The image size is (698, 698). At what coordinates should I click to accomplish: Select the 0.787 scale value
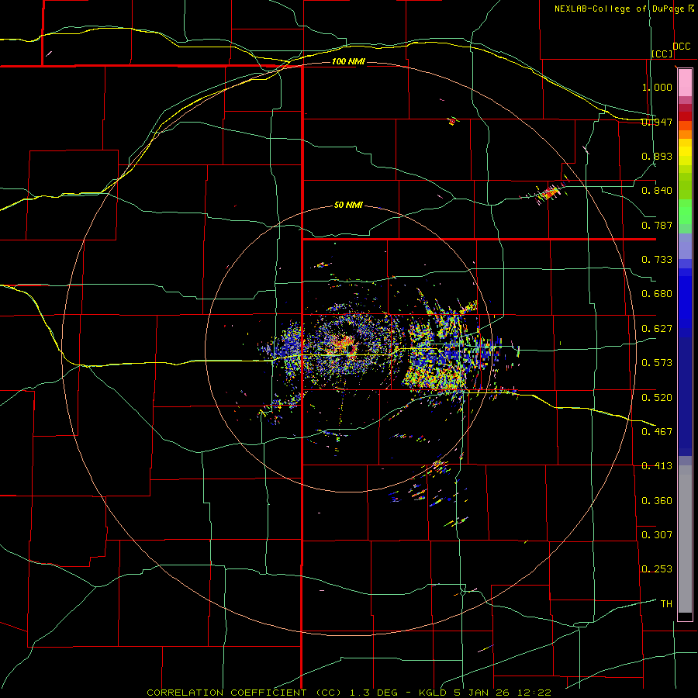(x=657, y=225)
